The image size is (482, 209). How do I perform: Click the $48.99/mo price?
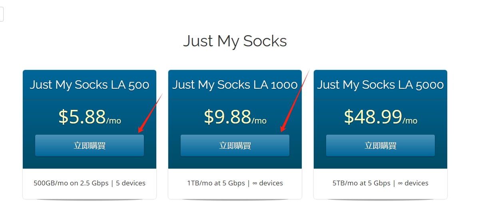[x=380, y=117]
